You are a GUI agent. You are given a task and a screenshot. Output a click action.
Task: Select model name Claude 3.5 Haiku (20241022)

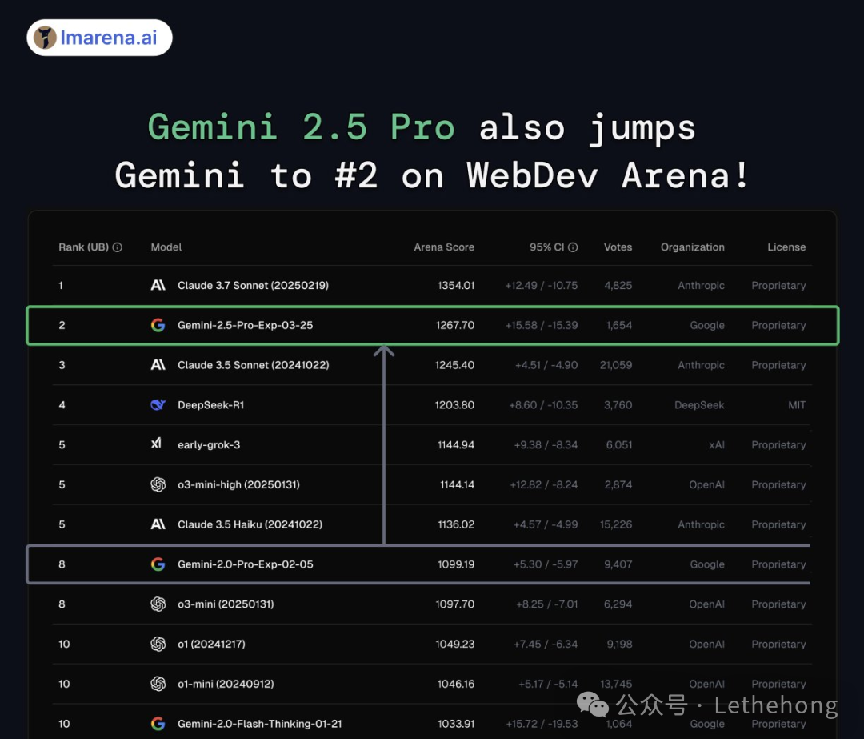click(250, 524)
